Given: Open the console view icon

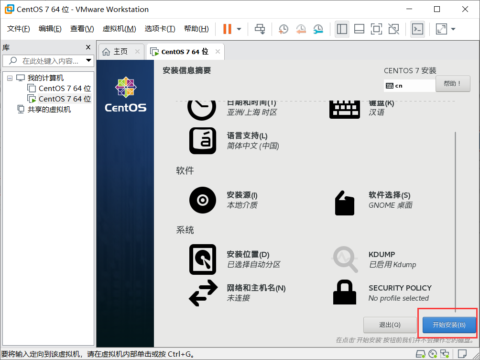Looking at the screenshot, I should tap(417, 29).
